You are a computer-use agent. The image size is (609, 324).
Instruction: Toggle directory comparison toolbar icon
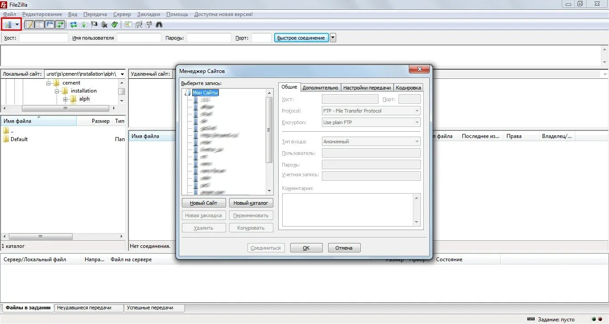tap(139, 24)
